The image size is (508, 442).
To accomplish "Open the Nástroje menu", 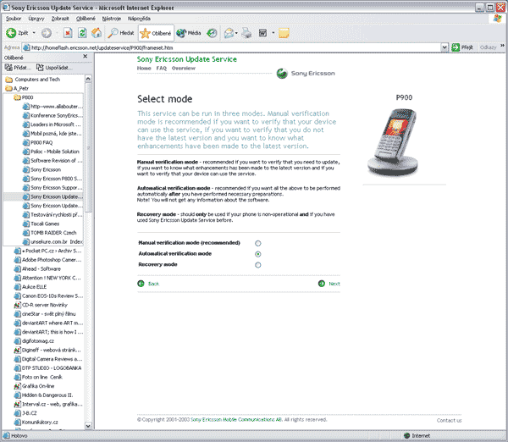I will click(112, 19).
